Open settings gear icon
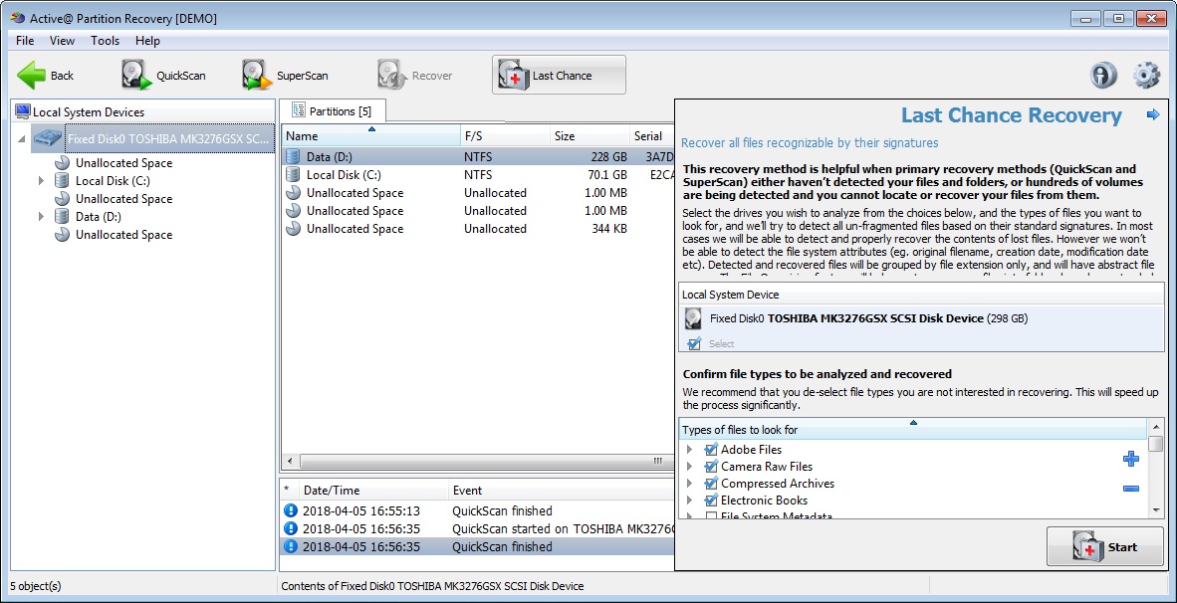This screenshot has height=603, width=1177. [1147, 76]
